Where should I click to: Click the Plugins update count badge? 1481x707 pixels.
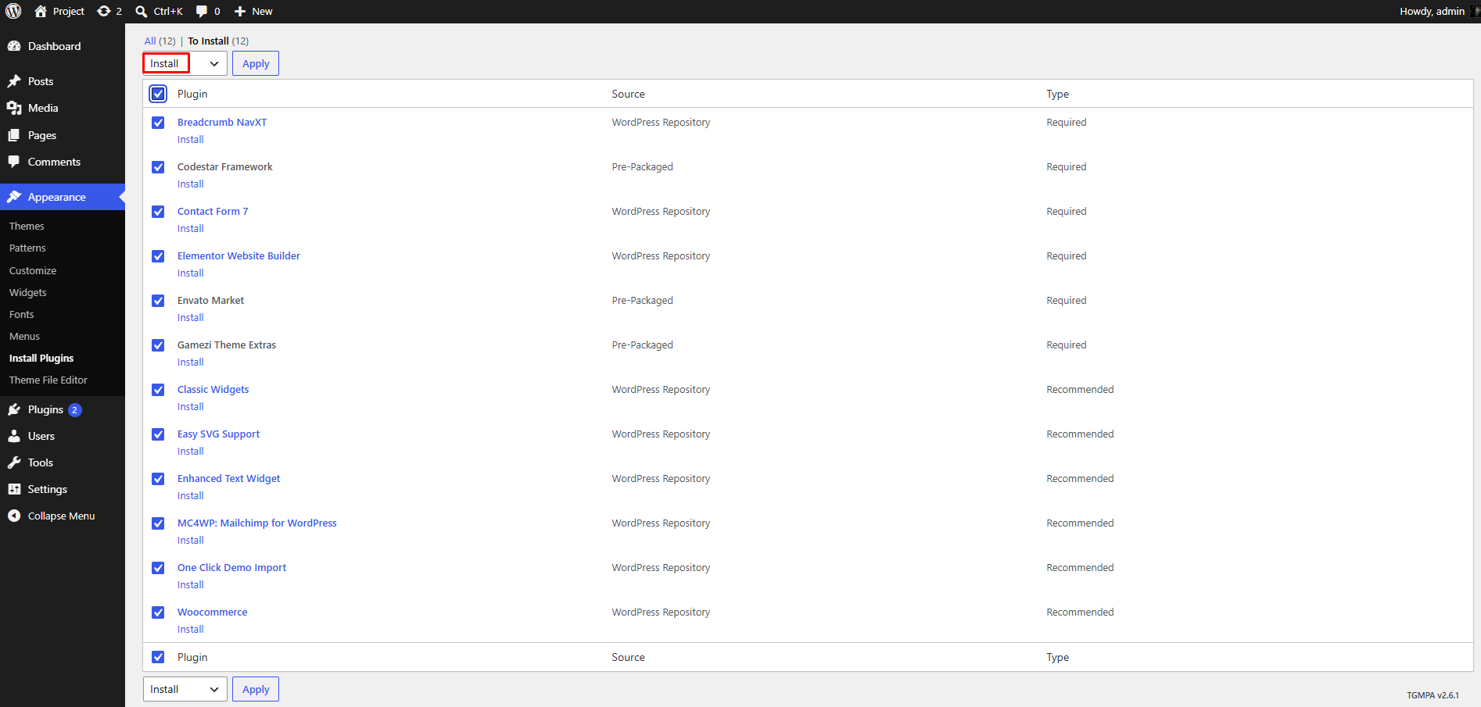(75, 410)
